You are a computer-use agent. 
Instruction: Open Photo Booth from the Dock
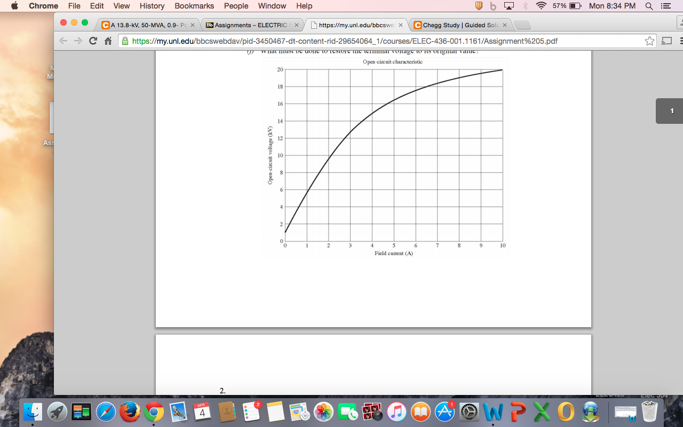[x=372, y=412]
